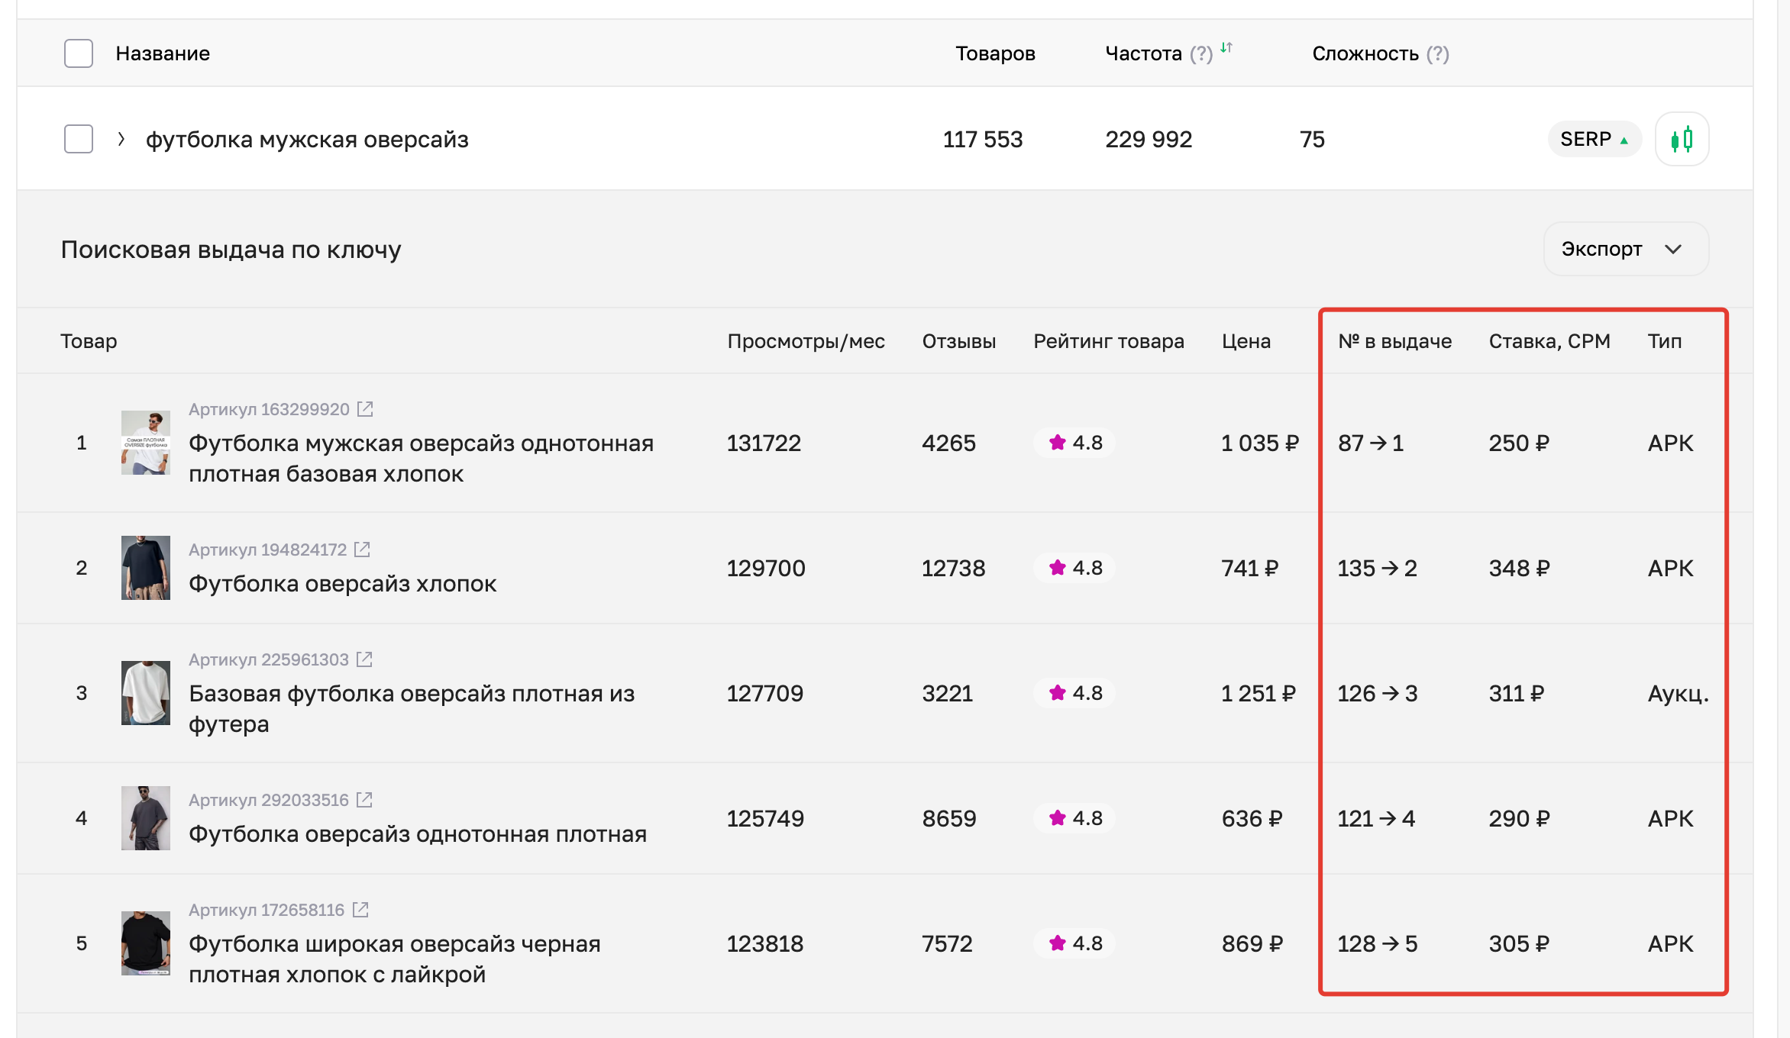This screenshot has width=1790, height=1038.
Task: Open the Экспорт dropdown
Action: [x=1625, y=248]
